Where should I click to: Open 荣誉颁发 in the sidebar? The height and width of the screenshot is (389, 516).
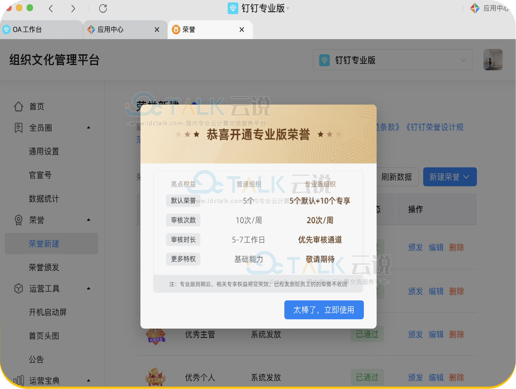(44, 267)
